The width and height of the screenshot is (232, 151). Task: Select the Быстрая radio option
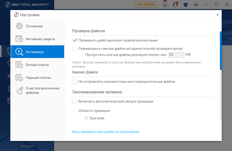tap(86, 118)
